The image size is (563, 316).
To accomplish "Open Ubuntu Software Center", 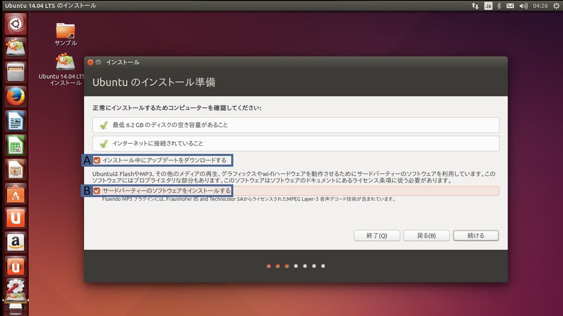I will [15, 194].
